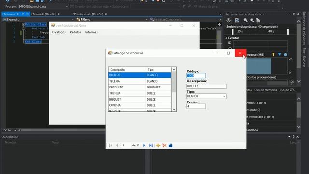This screenshot has width=309, height=174.
Task: Move the left handle of the diagnostic timeline
Action: coord(233,32)
